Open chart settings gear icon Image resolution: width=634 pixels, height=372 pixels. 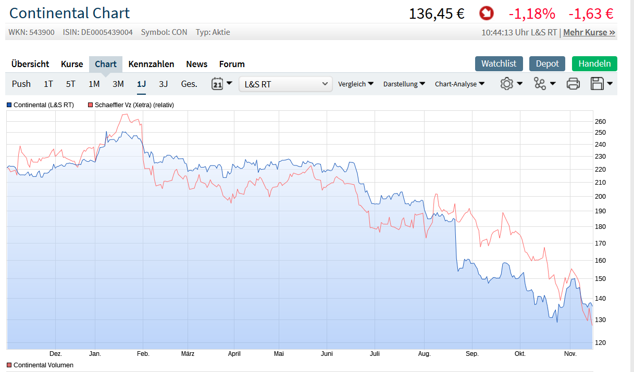pos(507,83)
